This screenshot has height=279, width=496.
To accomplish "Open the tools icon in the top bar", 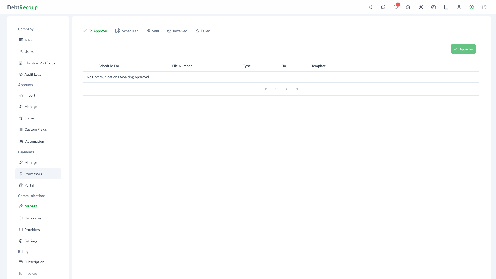I will 421,7.
